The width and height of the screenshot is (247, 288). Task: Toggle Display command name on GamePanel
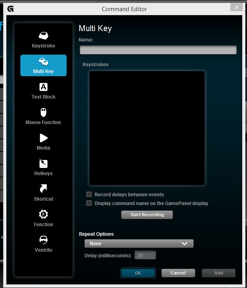(89, 203)
